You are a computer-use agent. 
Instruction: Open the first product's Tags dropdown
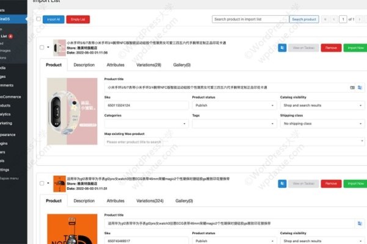point(234,124)
